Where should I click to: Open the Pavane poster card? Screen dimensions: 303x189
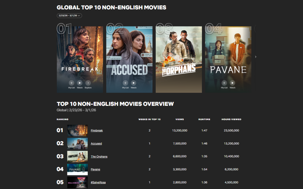(228, 59)
